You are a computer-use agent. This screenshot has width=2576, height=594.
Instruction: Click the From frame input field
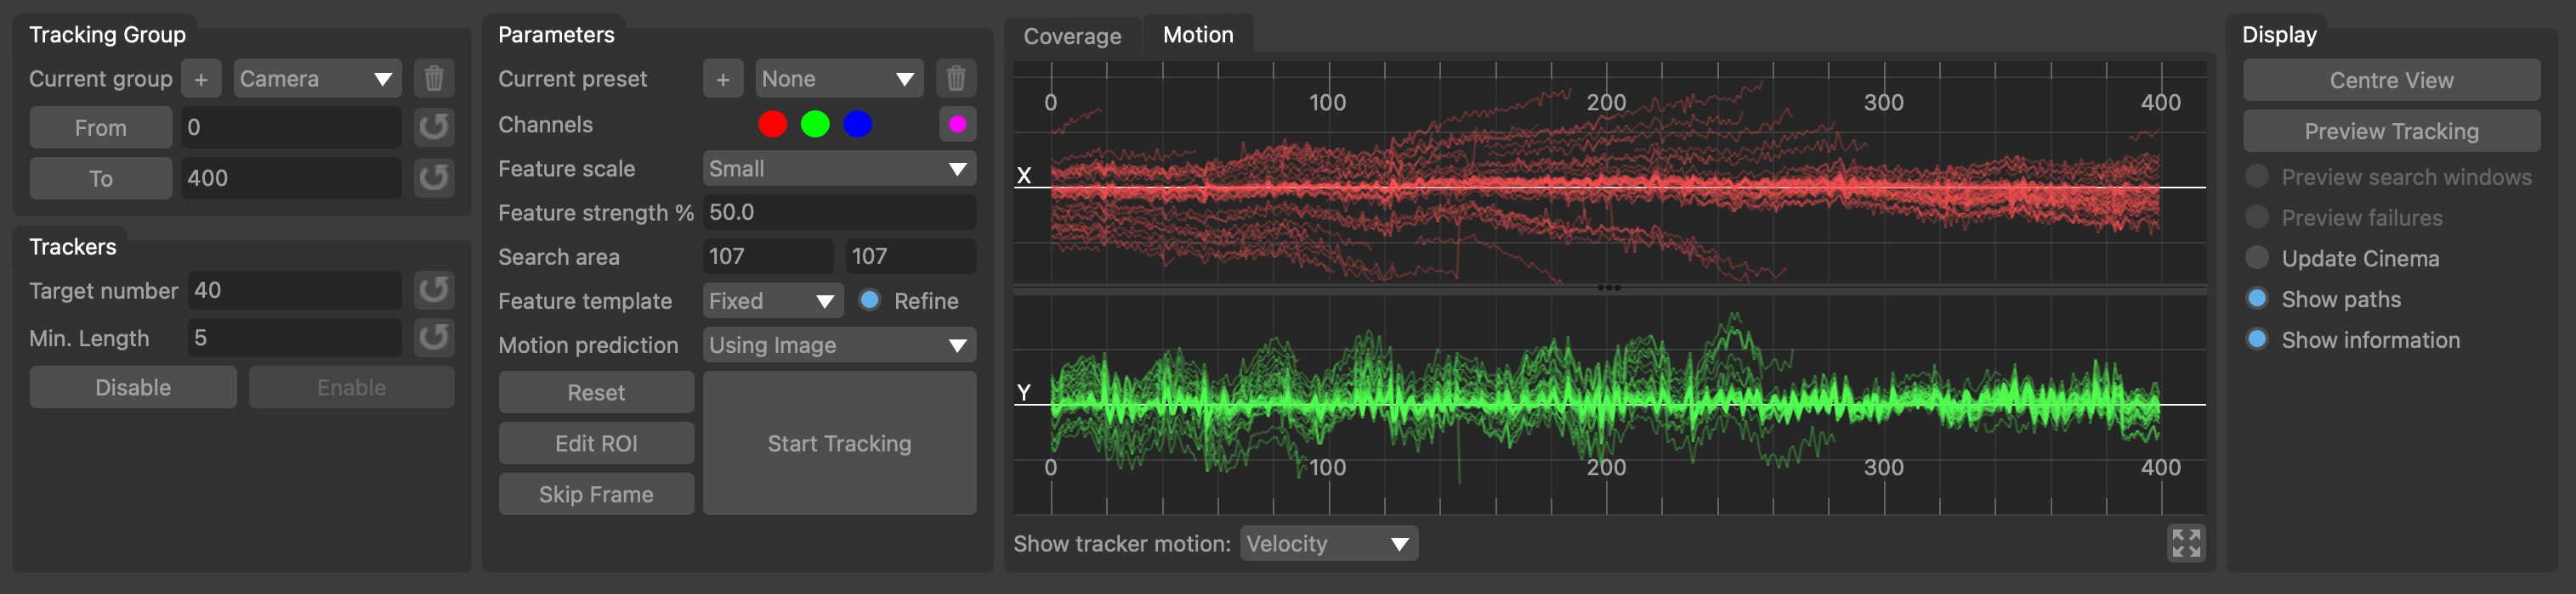[291, 128]
